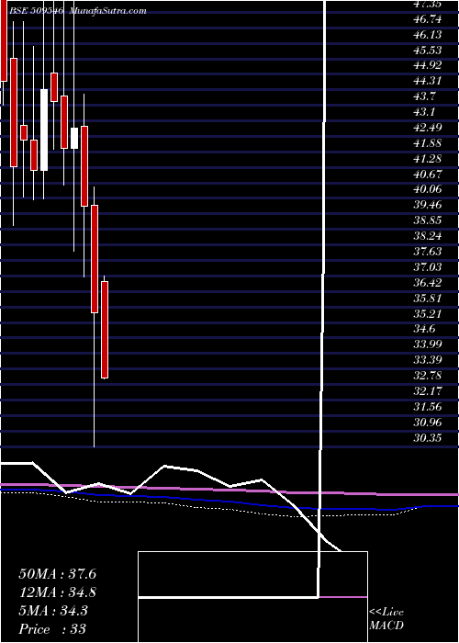Click the small white candle near 42
Viewport: 459px width, 643px height.
tap(74, 138)
